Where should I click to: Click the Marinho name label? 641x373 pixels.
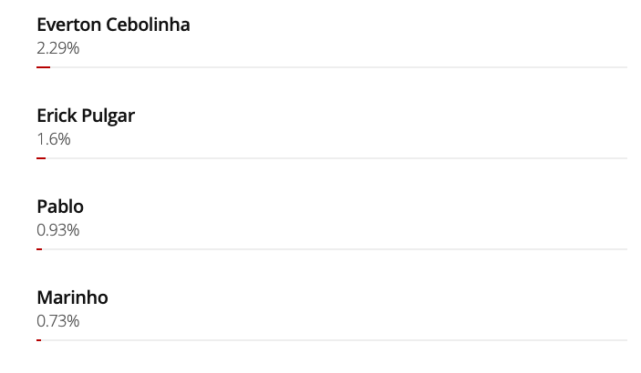pyautogui.click(x=72, y=297)
